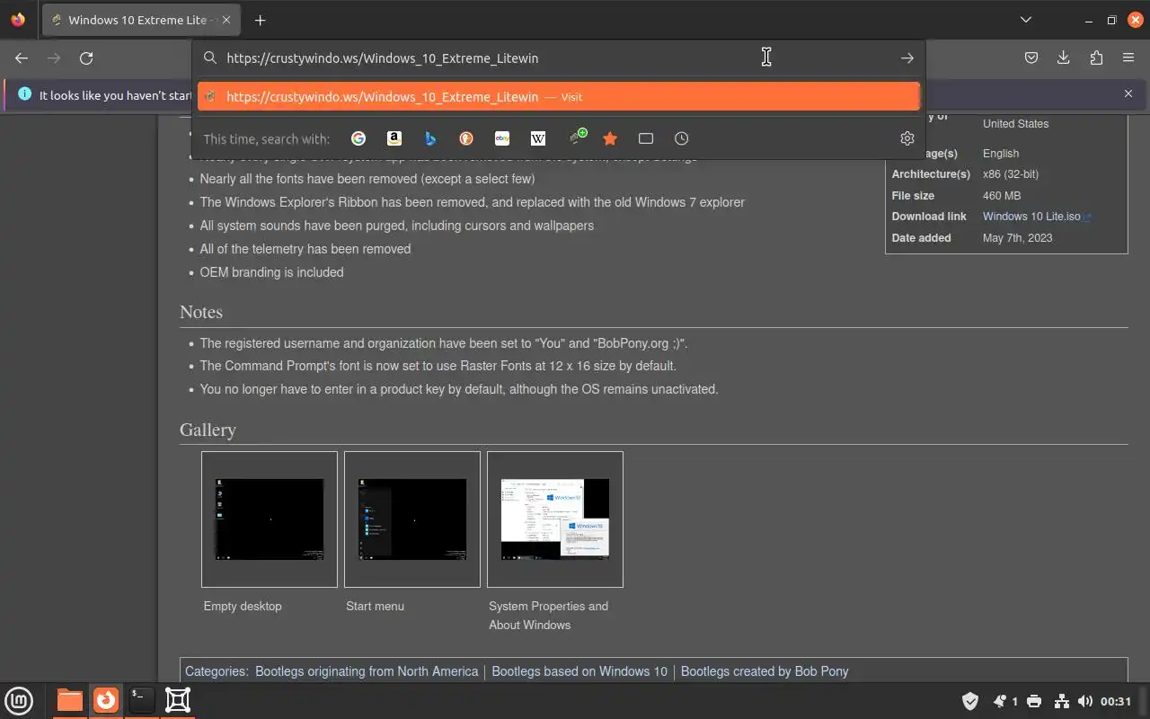Viewport: 1150px width, 719px height.
Task: Open a new tab with plus button
Action: pyautogui.click(x=260, y=20)
